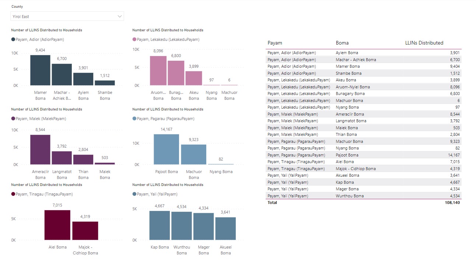This screenshot has height=264, width=476.
Task: Click the County dropdown chevron arrow
Action: [x=119, y=17]
